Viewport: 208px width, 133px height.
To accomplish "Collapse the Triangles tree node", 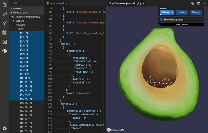I will (20, 25).
